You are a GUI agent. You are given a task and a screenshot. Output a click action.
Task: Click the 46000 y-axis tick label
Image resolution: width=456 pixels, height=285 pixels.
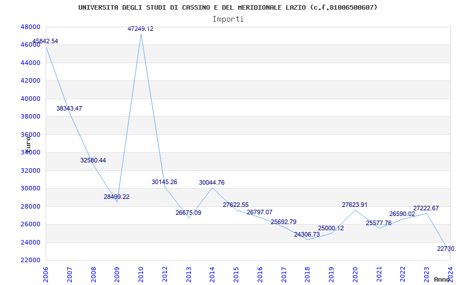click(x=30, y=45)
